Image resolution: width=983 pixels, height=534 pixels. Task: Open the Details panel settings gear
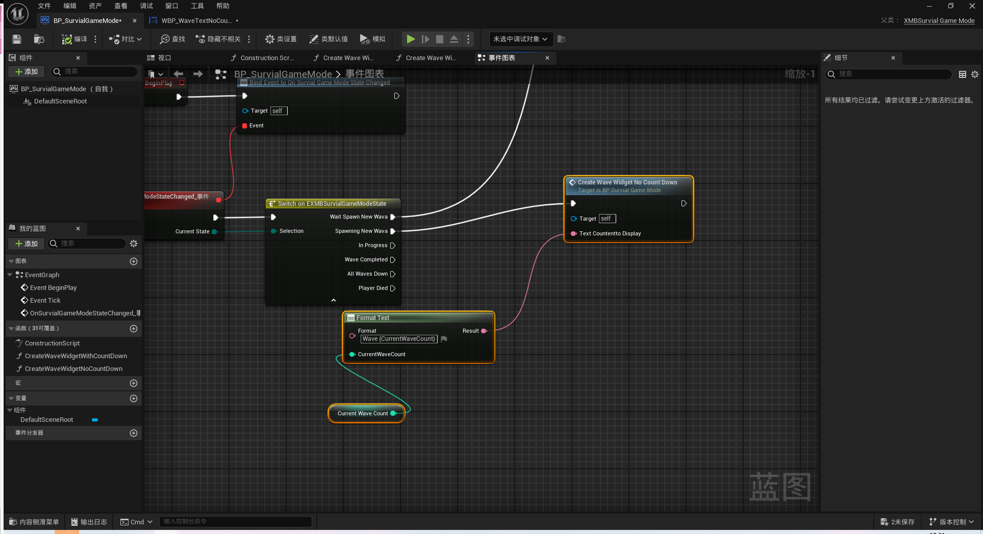(975, 74)
